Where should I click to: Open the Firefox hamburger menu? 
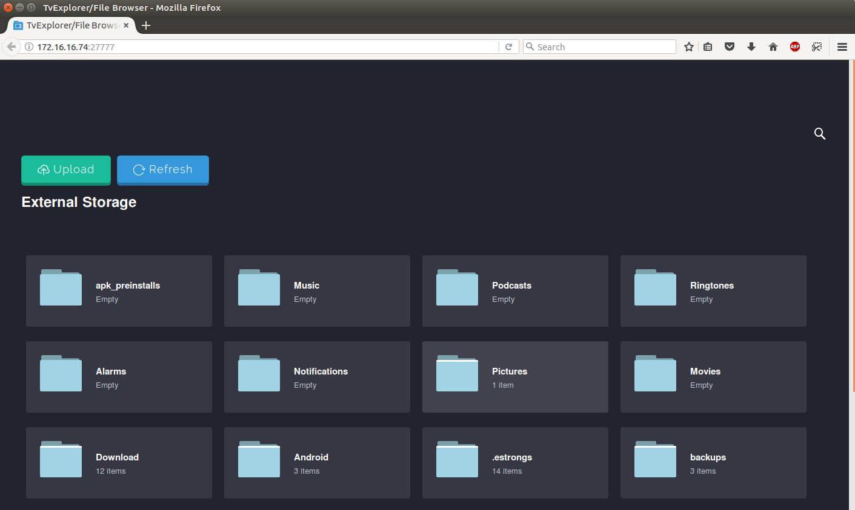coord(842,46)
